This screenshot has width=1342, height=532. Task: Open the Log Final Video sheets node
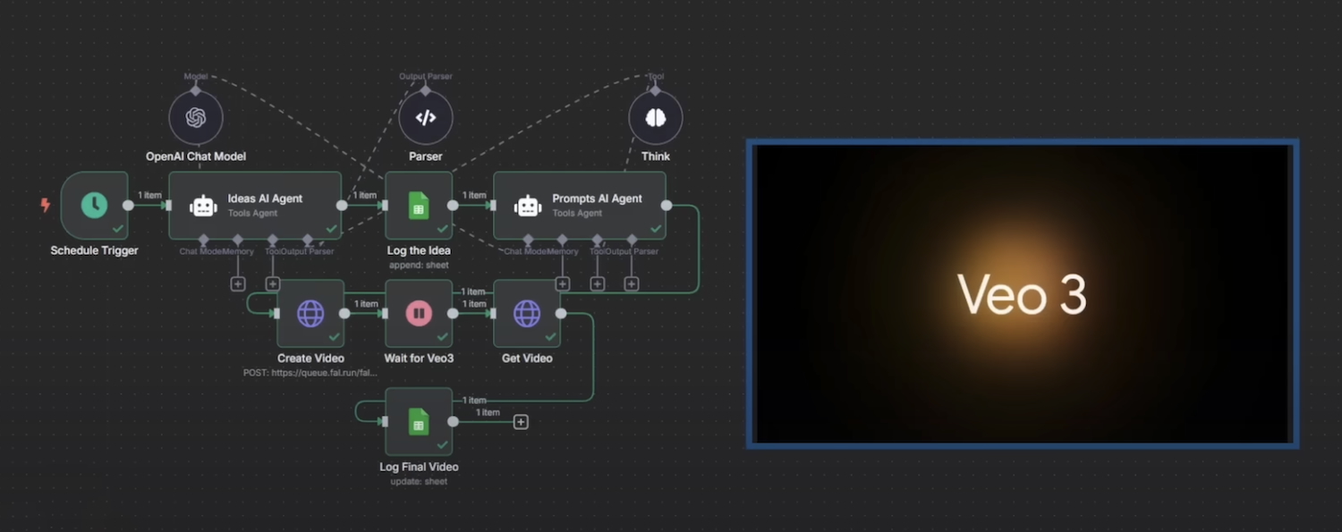[419, 422]
